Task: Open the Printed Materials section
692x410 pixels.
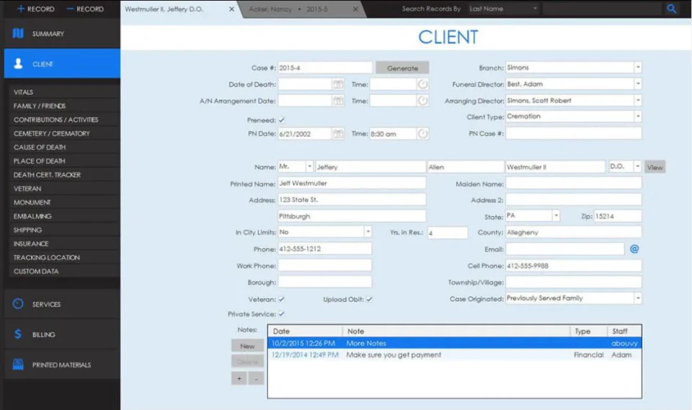Action: tap(62, 365)
